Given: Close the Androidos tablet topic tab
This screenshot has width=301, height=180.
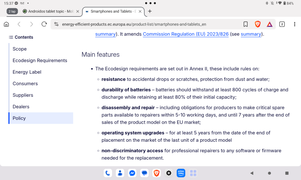Looking at the screenshot, I should point(78,12).
